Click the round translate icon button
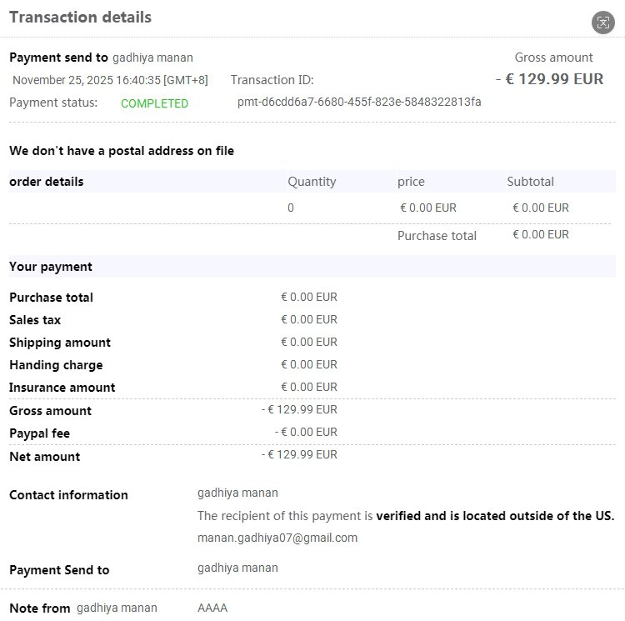The image size is (625, 621). point(602,23)
